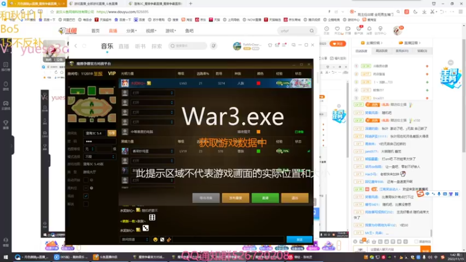Open the emoji smiley icon in lobby chat bar
466x262 pixels.
155,239
